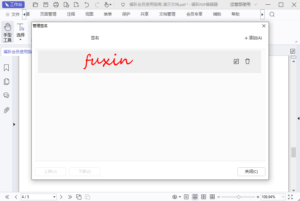Screen dimensions: 300x201
Task: Go to the first page
Action: click(x=7, y=197)
